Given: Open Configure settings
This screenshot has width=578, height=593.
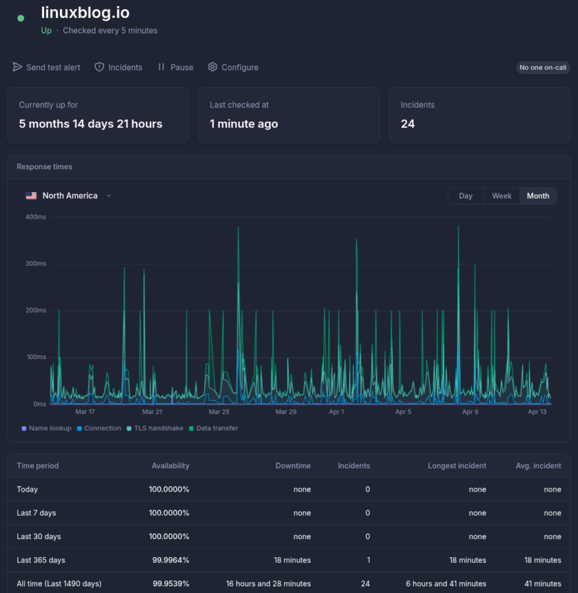Looking at the screenshot, I should (233, 67).
